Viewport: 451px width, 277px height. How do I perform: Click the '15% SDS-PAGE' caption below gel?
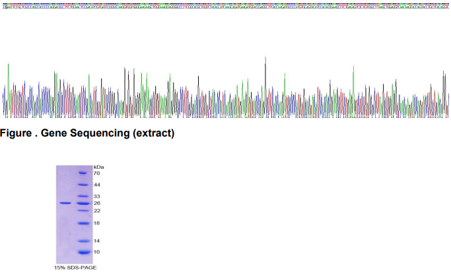click(x=75, y=267)
